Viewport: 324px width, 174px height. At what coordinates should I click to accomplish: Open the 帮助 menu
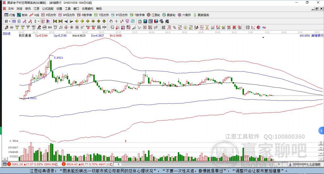click(x=99, y=9)
